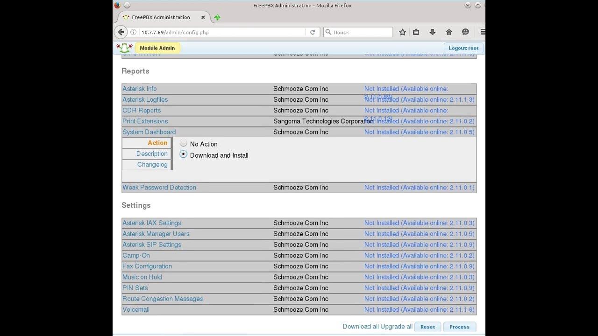This screenshot has height=336, width=598.
Task: Open a new tab with the plus icon
Action: point(217,18)
